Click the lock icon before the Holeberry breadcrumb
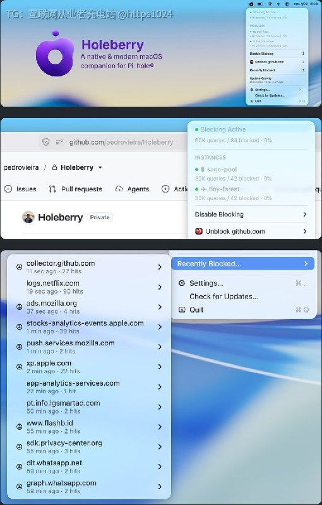This screenshot has height=505, width=322. (55, 167)
